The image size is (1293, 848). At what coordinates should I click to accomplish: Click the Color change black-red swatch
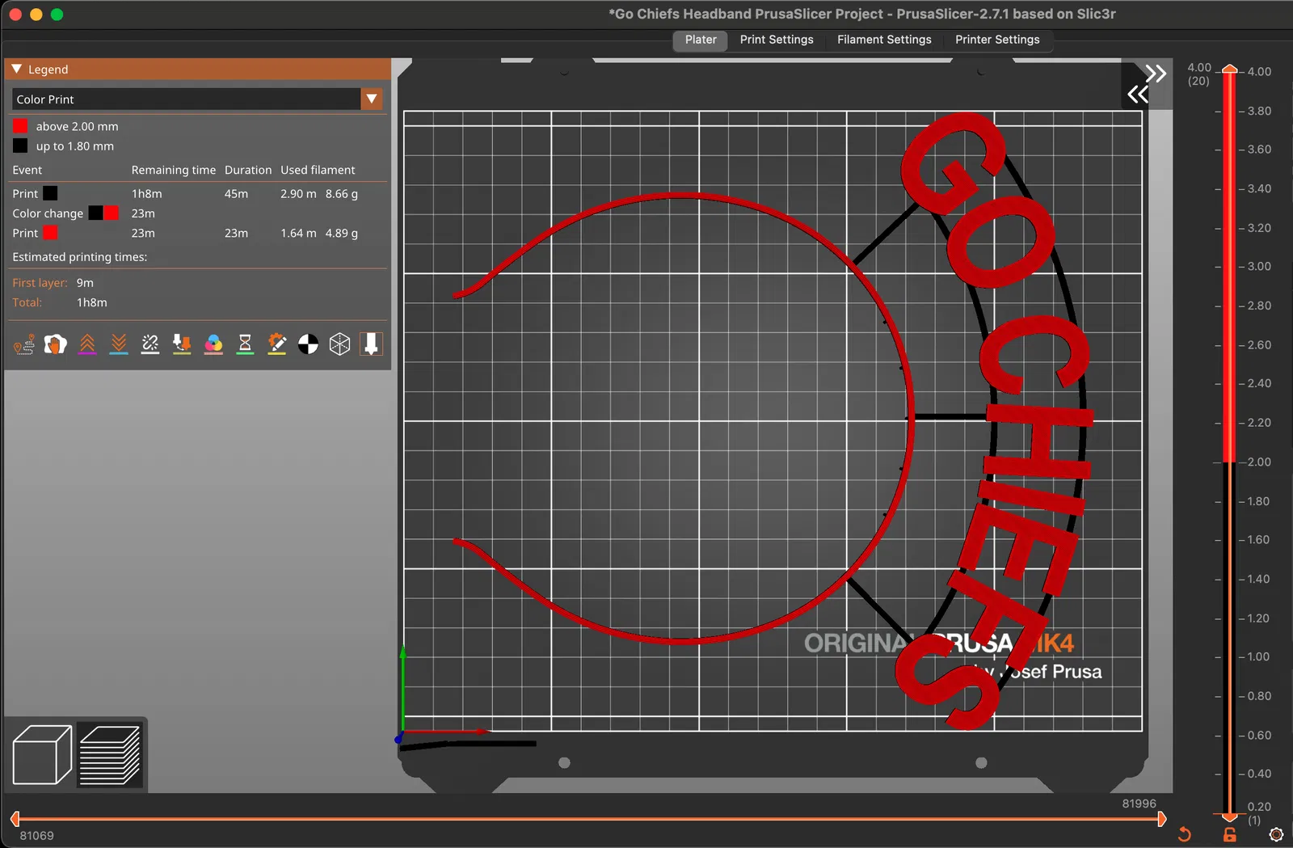point(103,213)
